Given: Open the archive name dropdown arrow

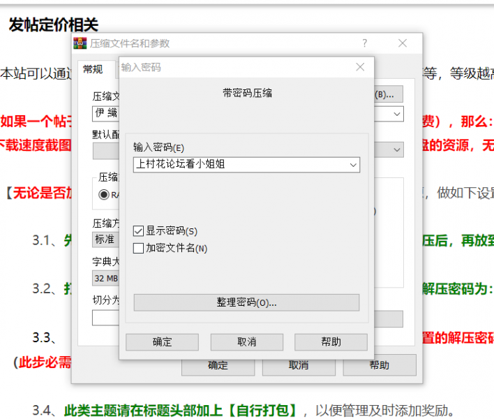Looking at the screenshot, I should tap(396, 114).
